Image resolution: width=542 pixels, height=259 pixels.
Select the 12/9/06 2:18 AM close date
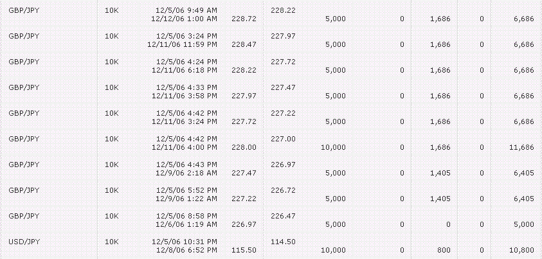click(x=186, y=173)
